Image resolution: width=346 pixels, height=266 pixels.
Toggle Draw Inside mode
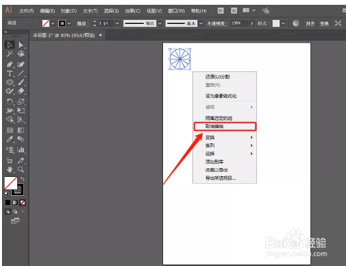tap(22, 211)
